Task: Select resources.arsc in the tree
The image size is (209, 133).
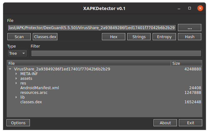Action: click(x=34, y=93)
